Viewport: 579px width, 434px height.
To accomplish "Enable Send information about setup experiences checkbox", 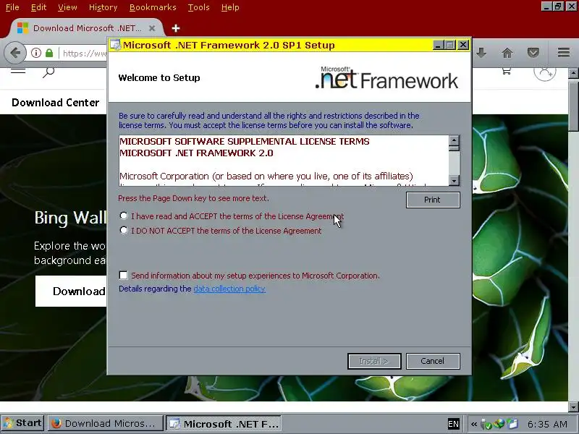I will (123, 276).
